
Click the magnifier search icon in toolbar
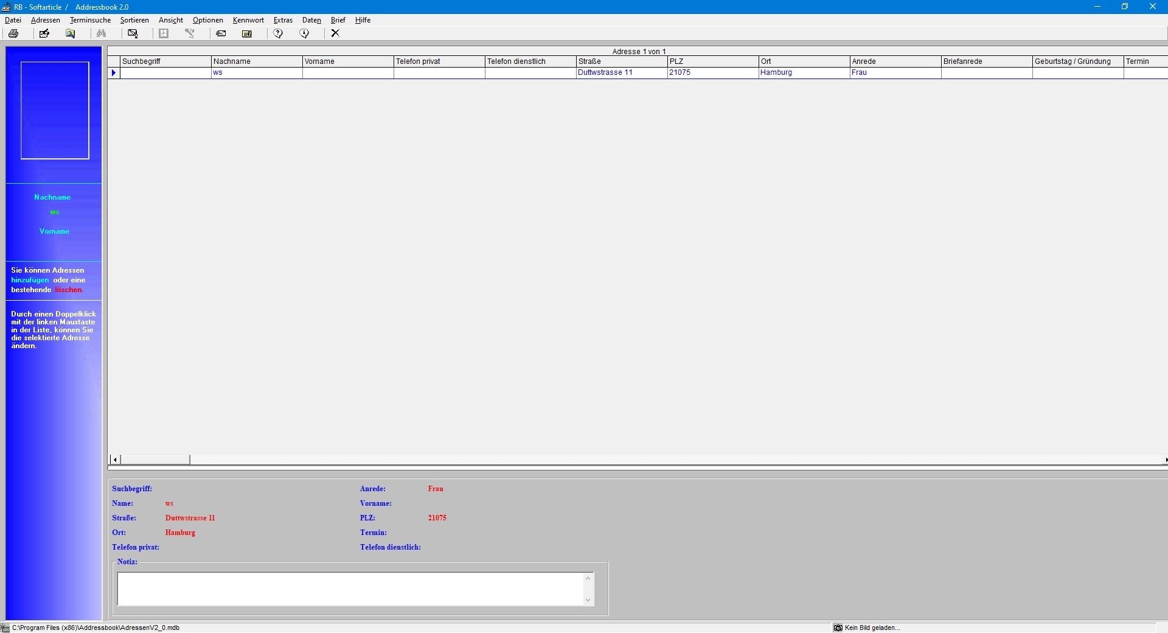click(x=71, y=33)
